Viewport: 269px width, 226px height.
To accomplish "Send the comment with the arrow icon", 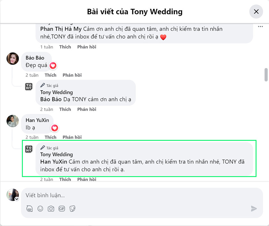I will [254, 209].
